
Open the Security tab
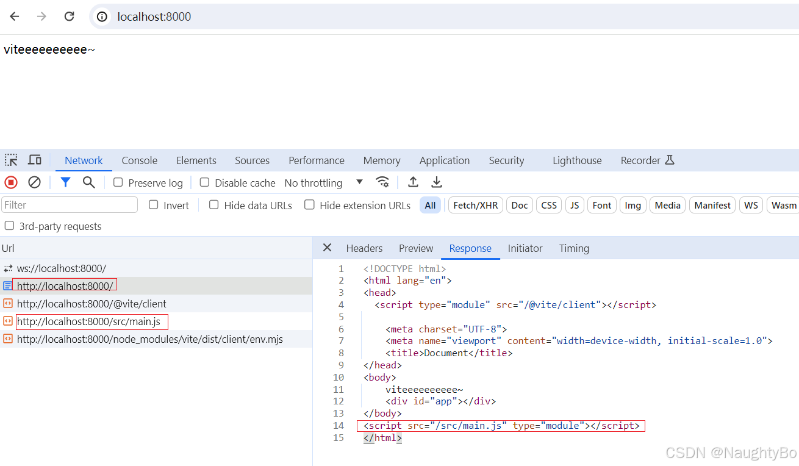506,160
